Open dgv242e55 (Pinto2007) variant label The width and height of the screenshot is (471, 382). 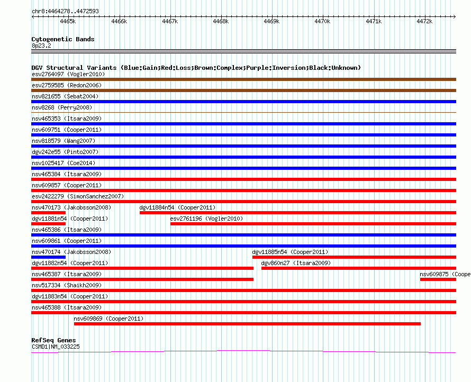65,152
